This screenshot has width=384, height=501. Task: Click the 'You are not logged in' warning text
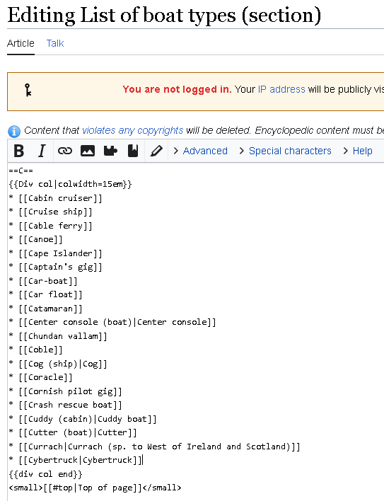(x=178, y=89)
